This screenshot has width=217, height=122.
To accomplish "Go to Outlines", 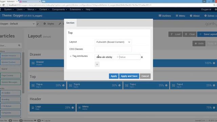I will click(x=165, y=16).
